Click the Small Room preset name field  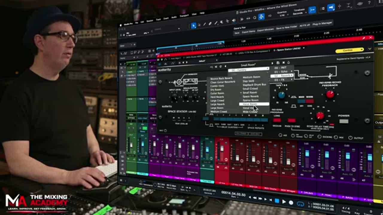[248, 65]
